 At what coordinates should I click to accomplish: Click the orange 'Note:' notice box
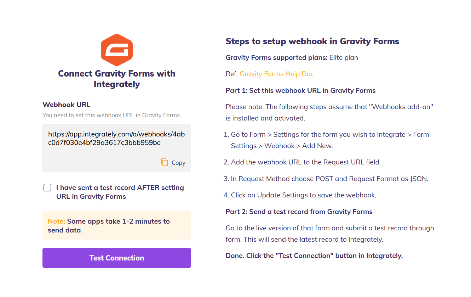[116, 225]
